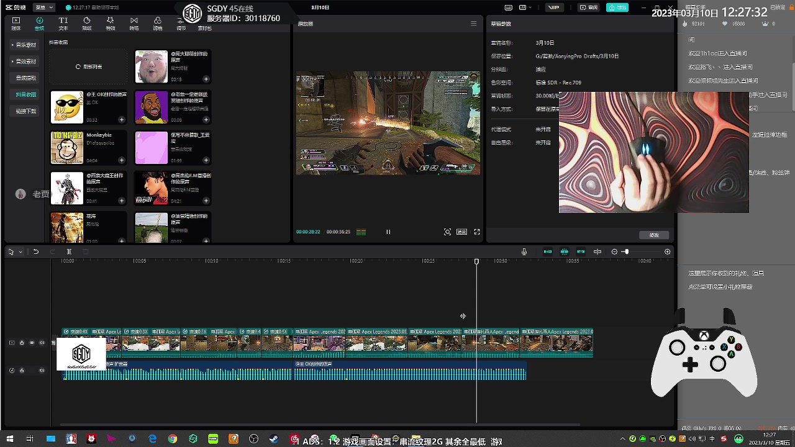Click the 修改 button in draft parameters

(654, 235)
